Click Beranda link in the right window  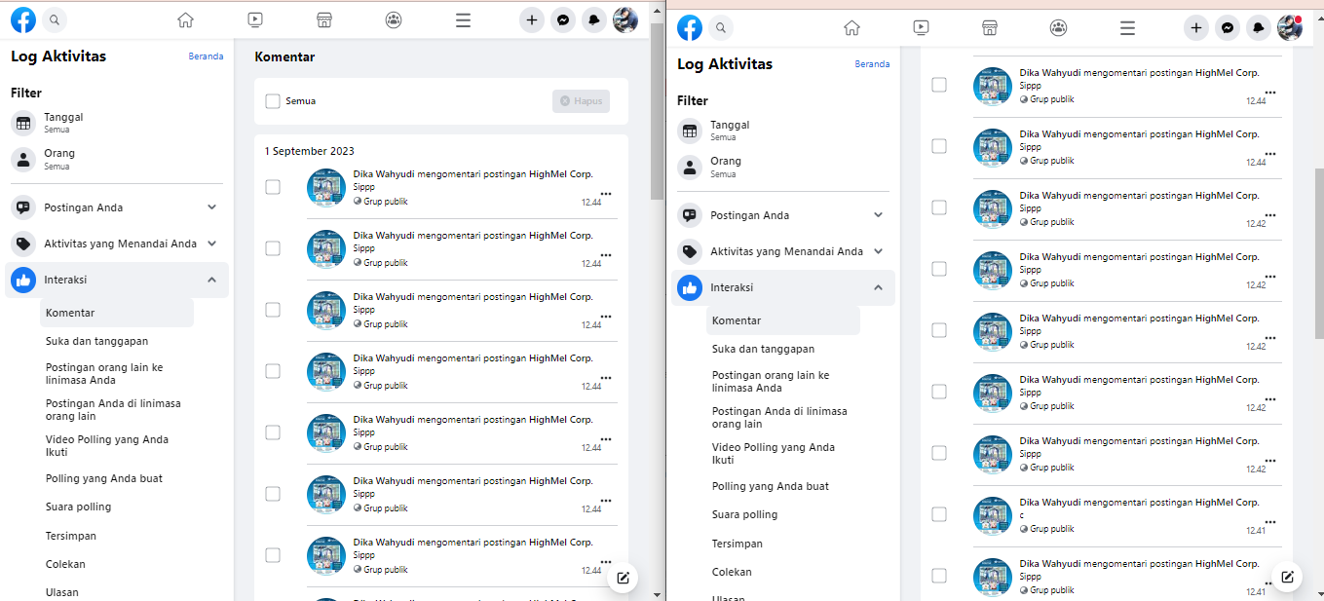pos(872,64)
